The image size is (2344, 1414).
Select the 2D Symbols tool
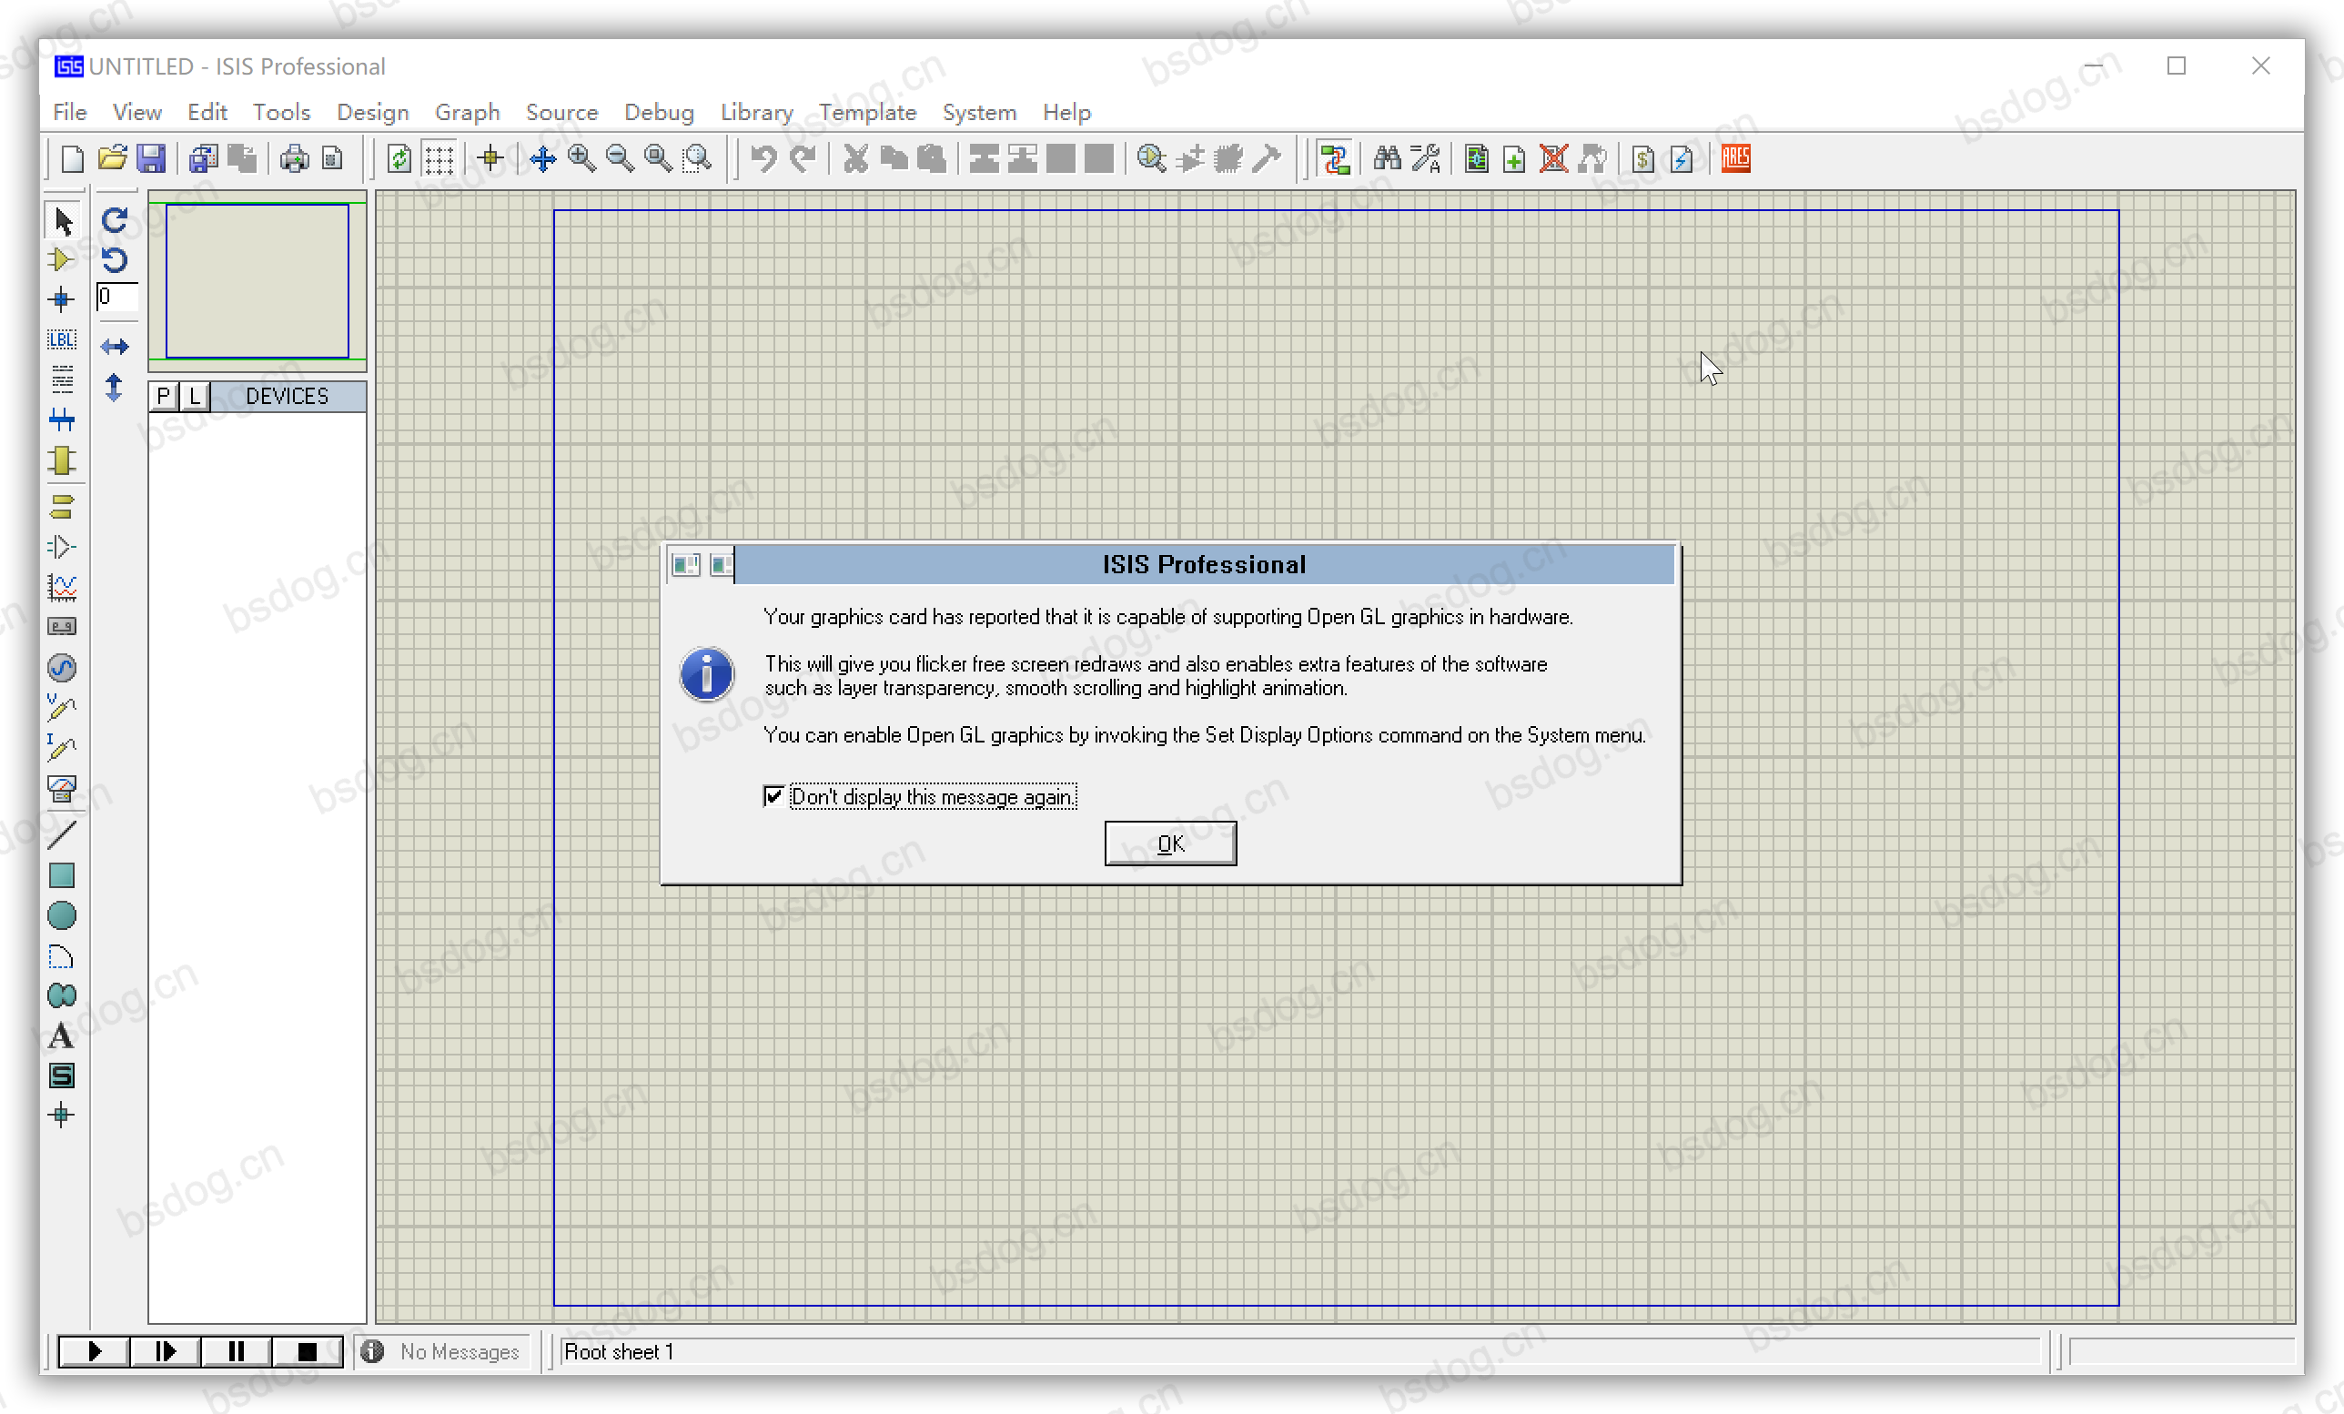coord(62,1076)
